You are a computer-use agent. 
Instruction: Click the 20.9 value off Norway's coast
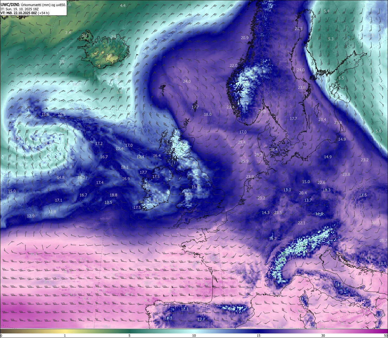(x=245, y=38)
